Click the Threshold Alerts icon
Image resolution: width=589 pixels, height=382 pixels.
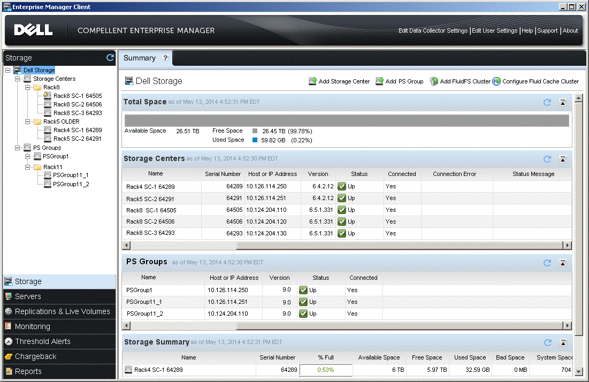click(8, 341)
